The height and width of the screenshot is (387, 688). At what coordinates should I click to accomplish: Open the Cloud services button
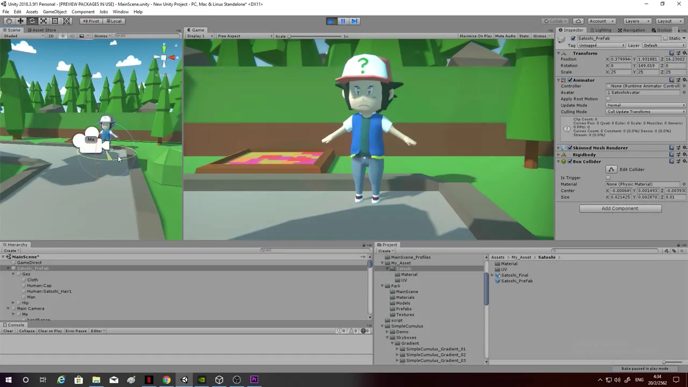coord(578,21)
